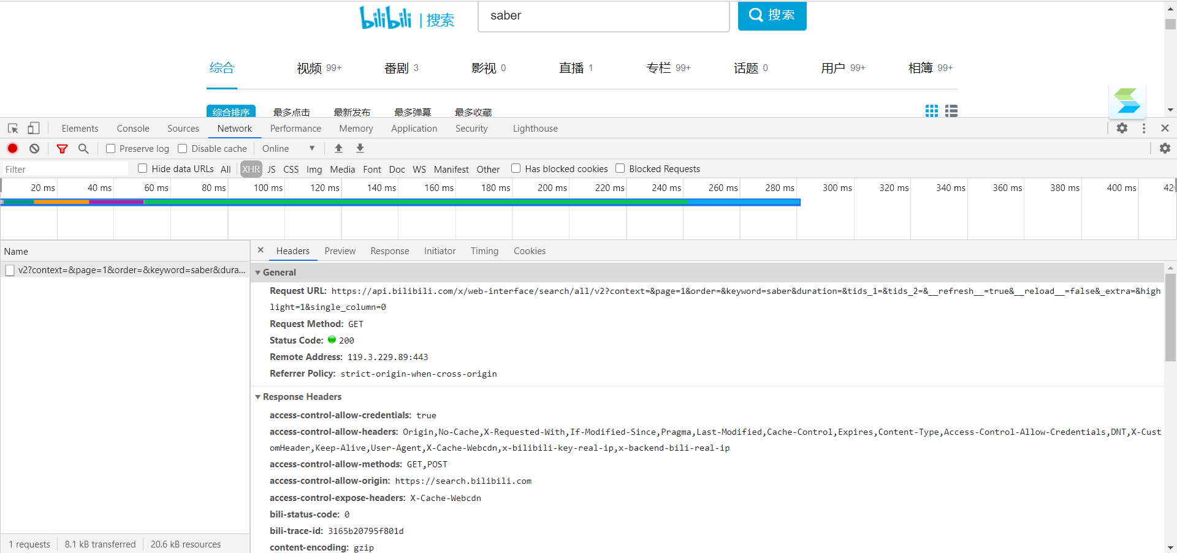
Task: Open the Sources tab
Action: tap(183, 128)
